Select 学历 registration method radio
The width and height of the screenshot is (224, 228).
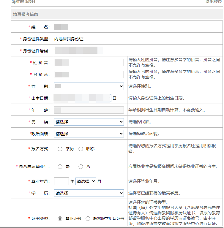click(60, 149)
